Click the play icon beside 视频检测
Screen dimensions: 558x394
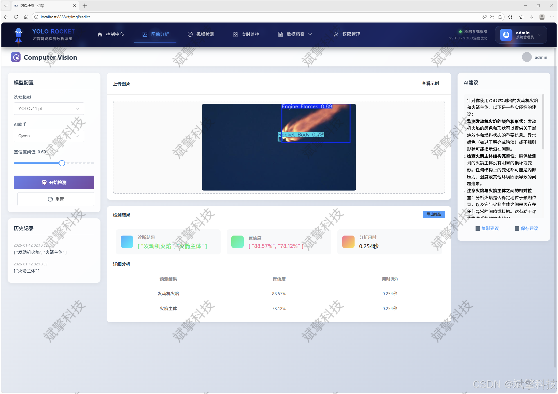tap(190, 34)
